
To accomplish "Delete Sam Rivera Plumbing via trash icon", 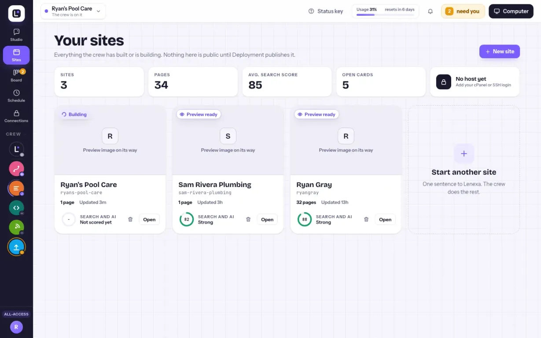I will click(248, 219).
